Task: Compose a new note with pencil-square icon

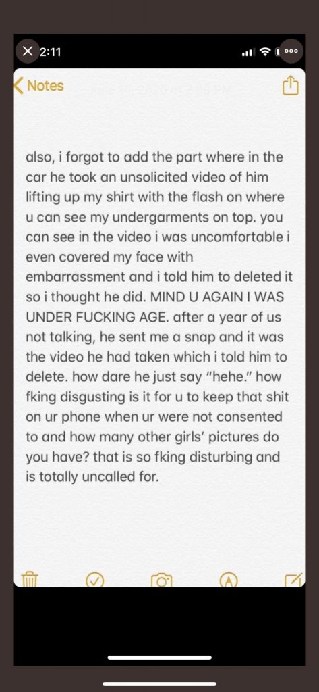Action: 294,579
